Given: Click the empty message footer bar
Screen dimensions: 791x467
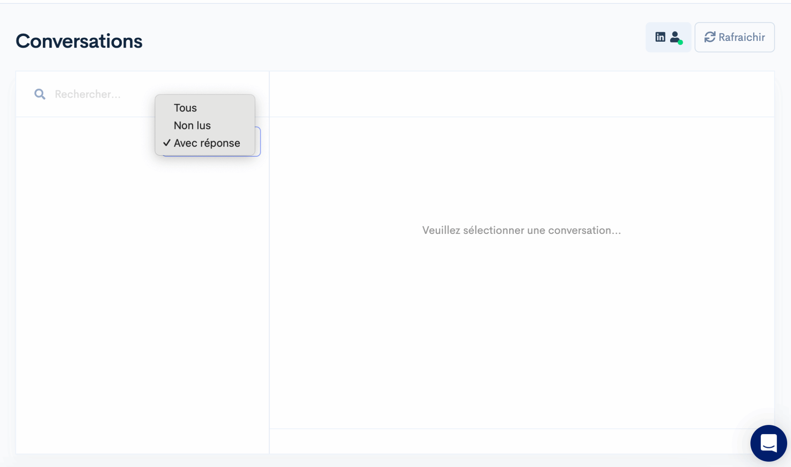Looking at the screenshot, I should 502,441.
